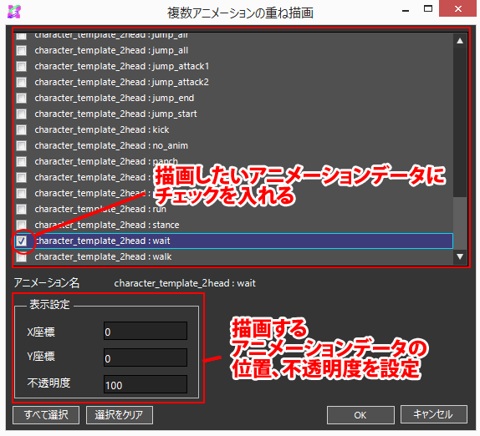Viewport: 480px width, 436px height.
Task: Click the scroll up arrow in animation list
Action: pos(460,41)
